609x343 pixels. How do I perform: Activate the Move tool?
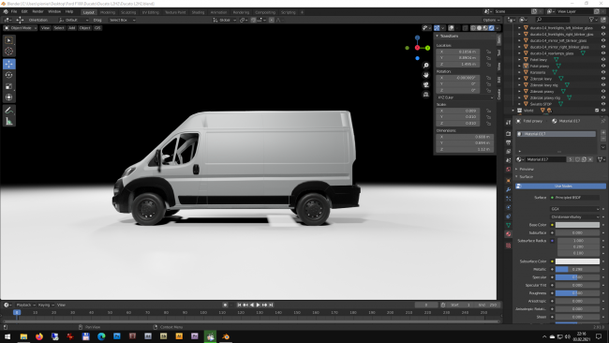pos(9,64)
